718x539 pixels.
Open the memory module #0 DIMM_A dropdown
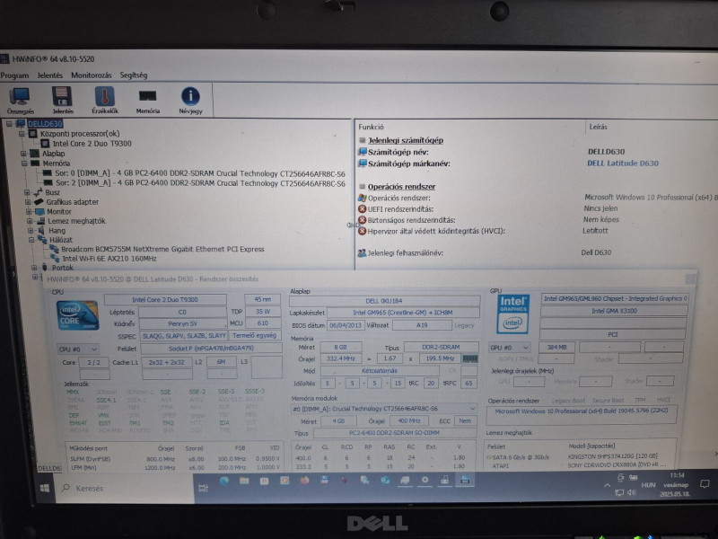point(384,409)
